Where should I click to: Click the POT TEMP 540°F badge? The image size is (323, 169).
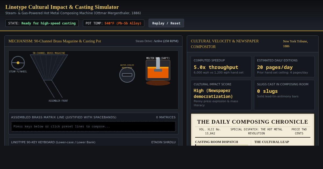114,23
